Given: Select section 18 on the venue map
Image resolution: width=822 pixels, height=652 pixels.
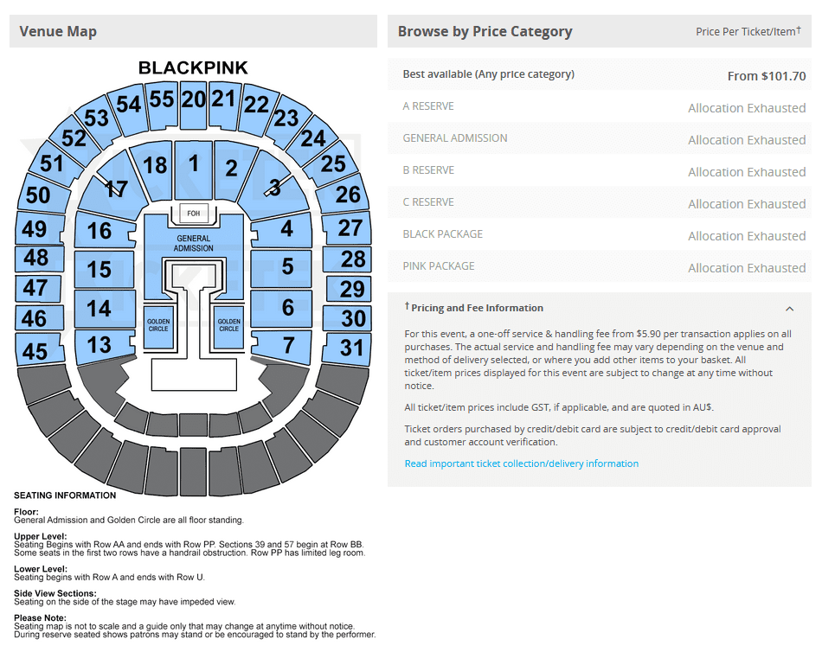Looking at the screenshot, I should click(152, 169).
